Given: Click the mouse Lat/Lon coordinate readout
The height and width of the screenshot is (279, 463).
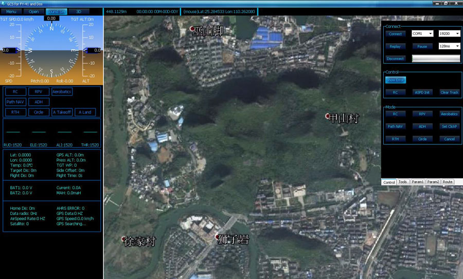Looking at the screenshot, I should click(x=219, y=11).
